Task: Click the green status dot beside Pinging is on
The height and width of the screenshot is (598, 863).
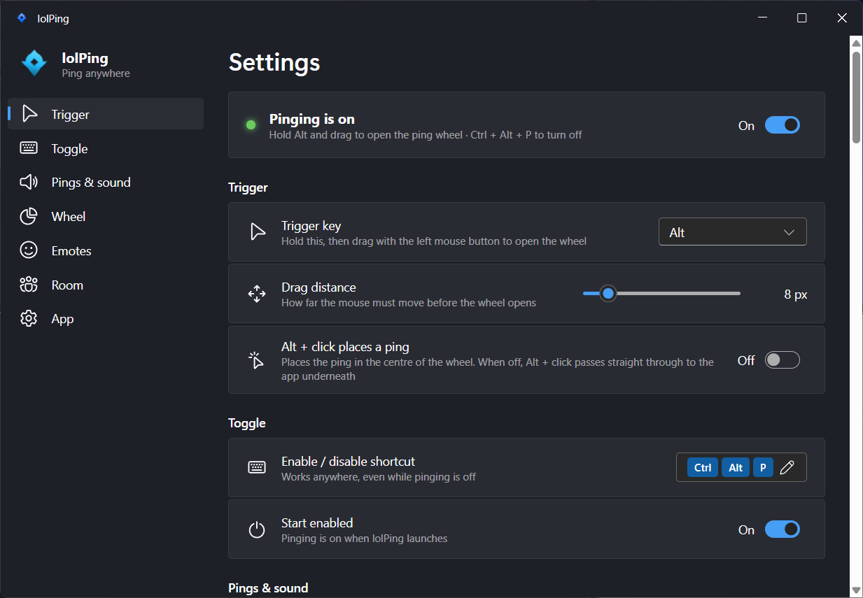Action: point(251,125)
